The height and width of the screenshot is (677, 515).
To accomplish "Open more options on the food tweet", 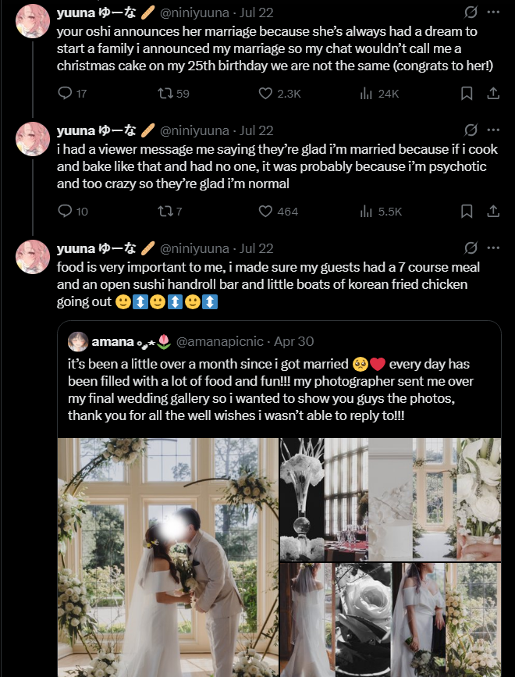I will (x=493, y=248).
